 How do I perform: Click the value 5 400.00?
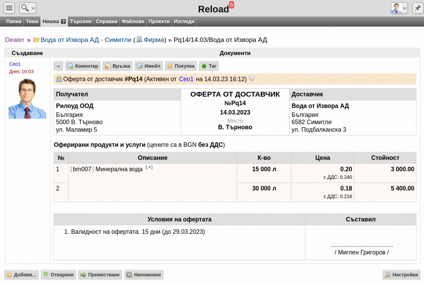click(x=402, y=188)
